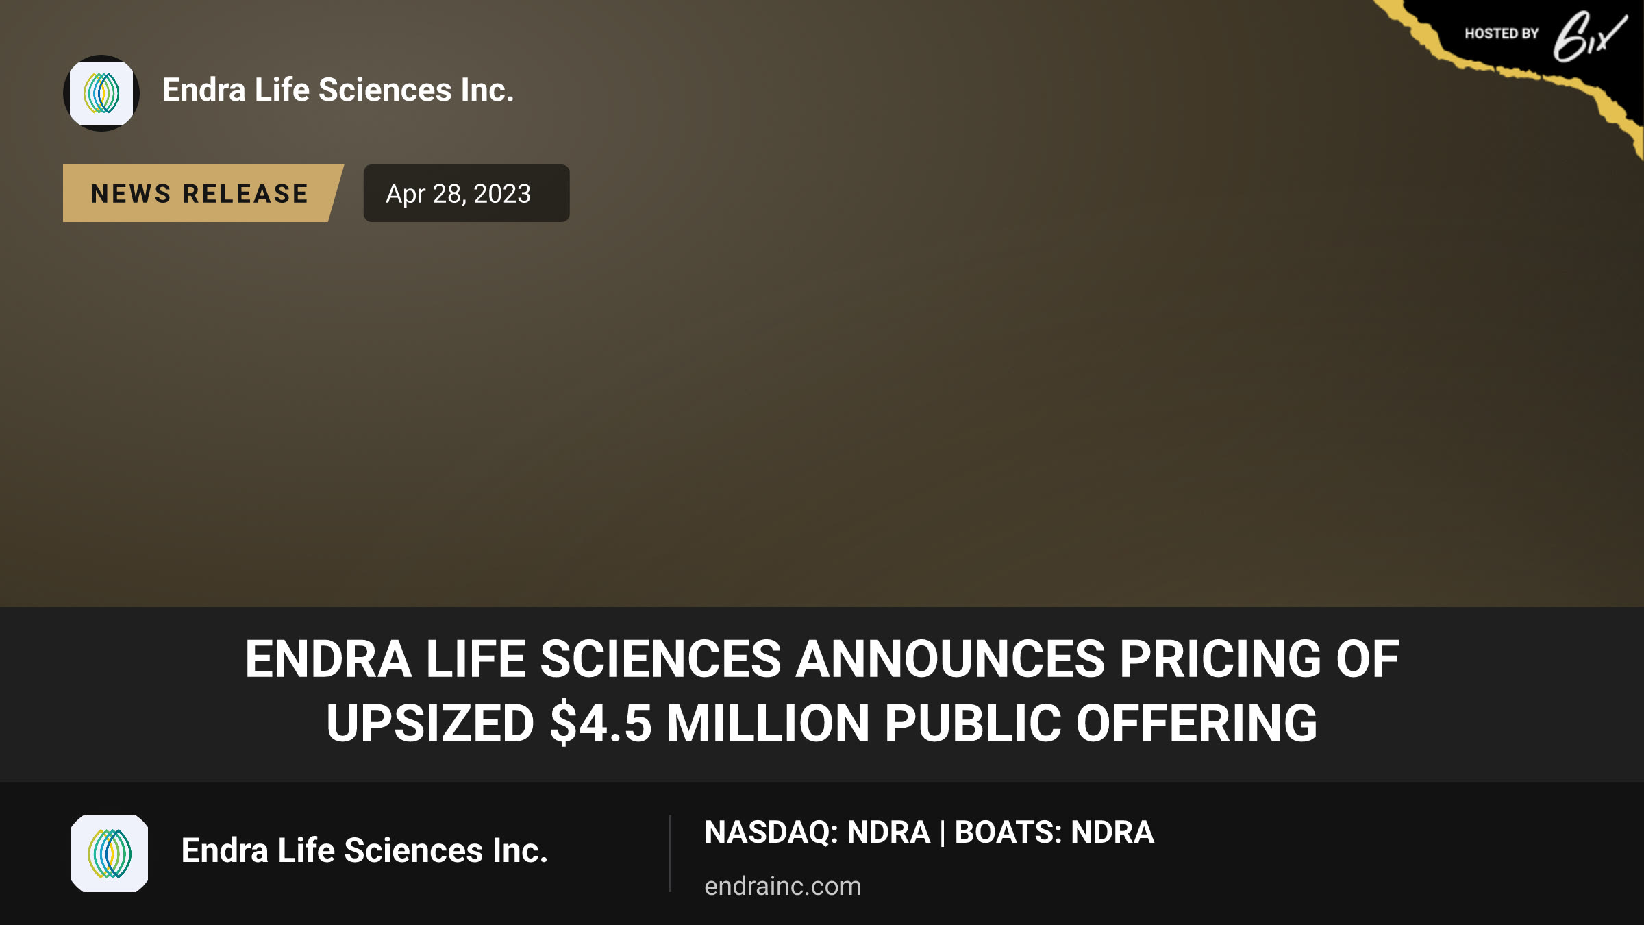Click the Apr 28, 2023 date badge
Image resolution: width=1644 pixels, height=925 pixels.
coord(466,193)
